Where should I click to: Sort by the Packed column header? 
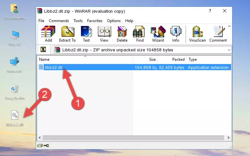click(172, 59)
